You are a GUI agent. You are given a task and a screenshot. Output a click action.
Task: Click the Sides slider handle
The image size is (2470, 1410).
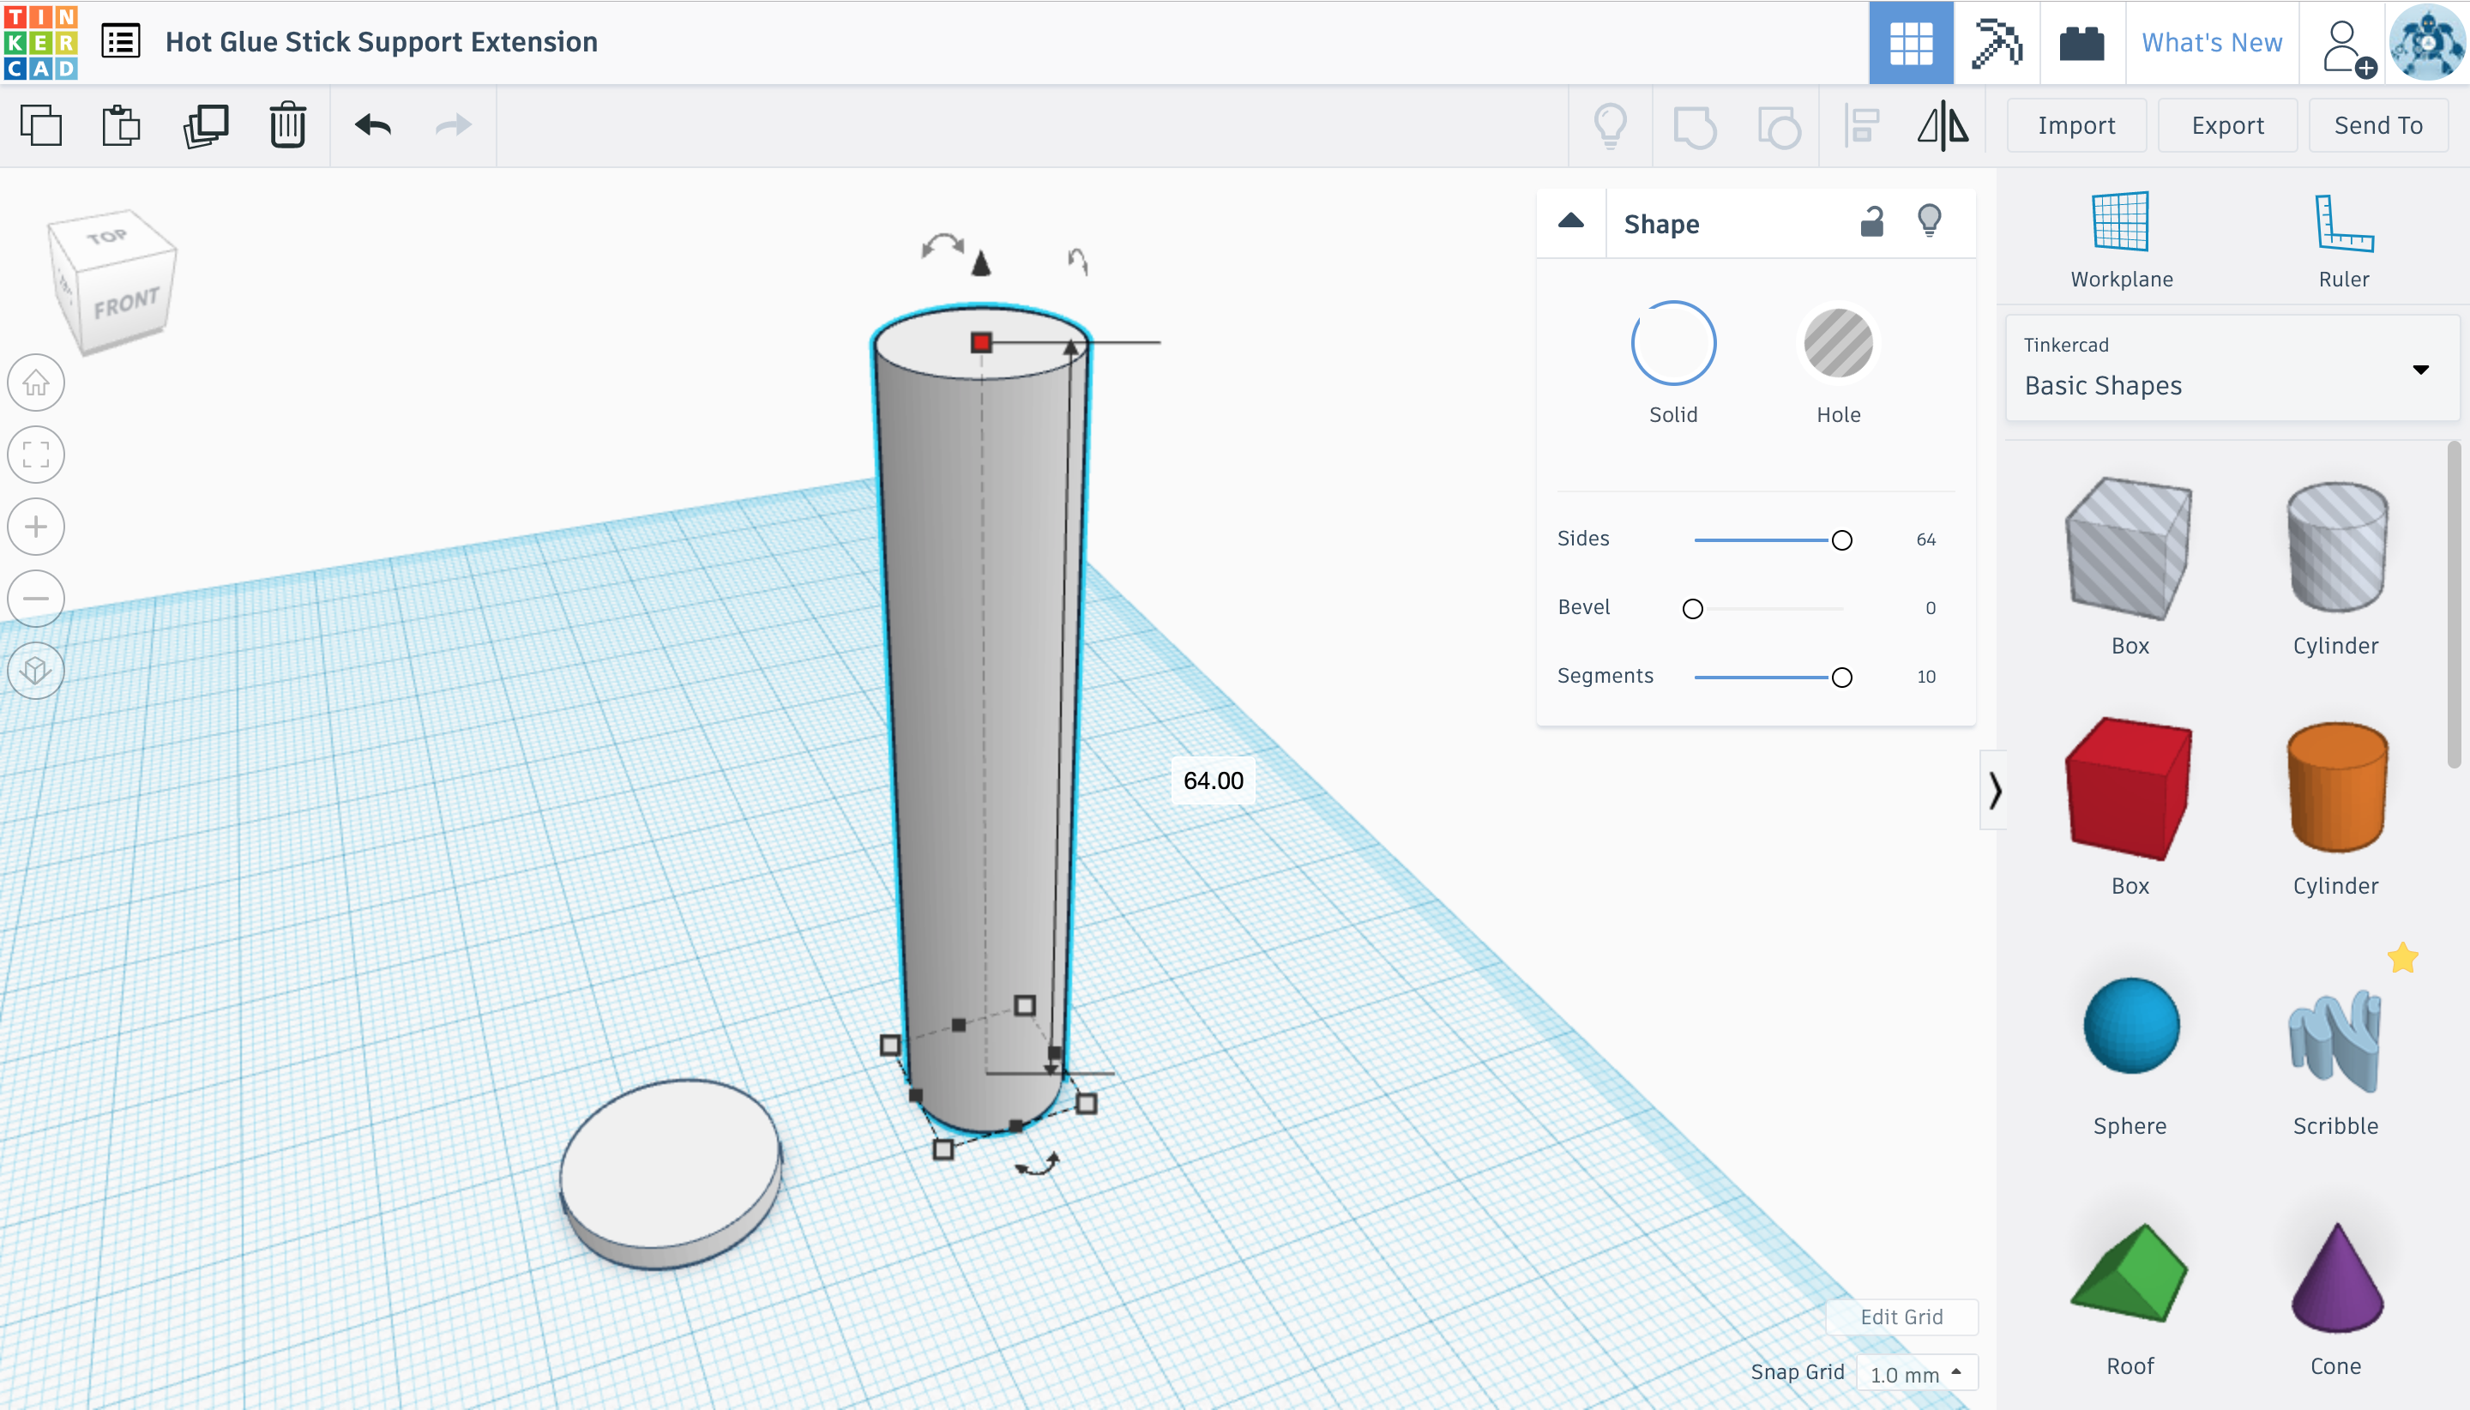(1841, 540)
